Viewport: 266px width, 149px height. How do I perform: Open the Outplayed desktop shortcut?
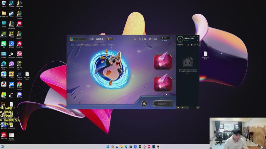[x=12, y=55]
